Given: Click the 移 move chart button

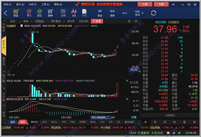Looking at the screenshot, I should 136,21.
